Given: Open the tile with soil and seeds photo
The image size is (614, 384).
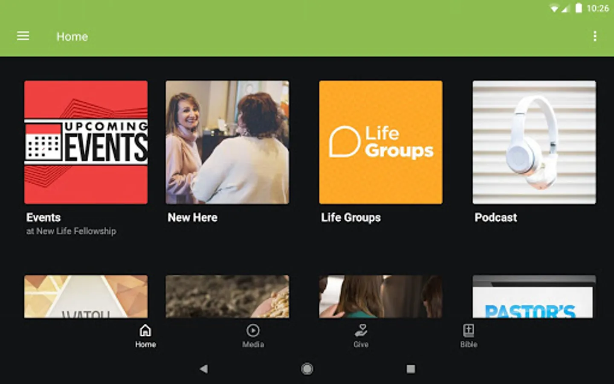Looking at the screenshot, I should click(227, 297).
